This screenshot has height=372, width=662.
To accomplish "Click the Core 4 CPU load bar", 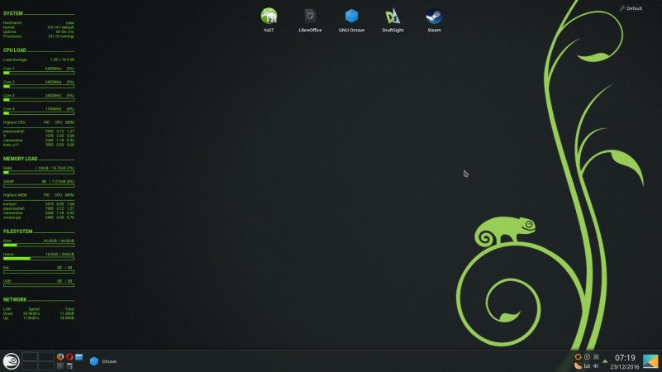I will click(x=39, y=113).
